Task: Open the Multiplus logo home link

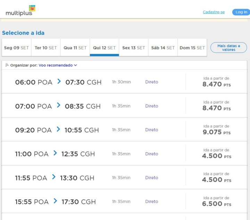Action: (20, 11)
